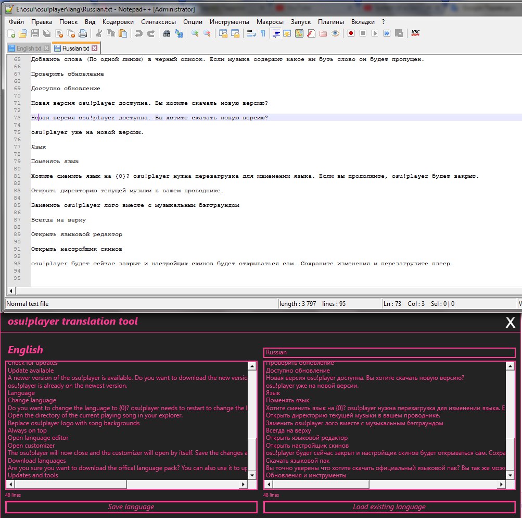Toggle the Function List panel
Screen dimensions: 522x518
tap(311, 33)
